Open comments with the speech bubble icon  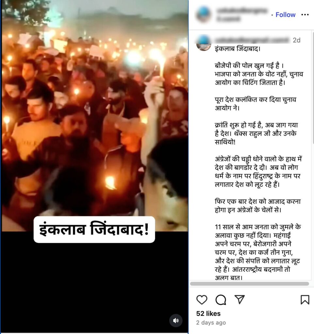click(221, 300)
